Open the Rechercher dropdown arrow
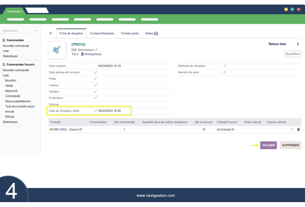The height and width of the screenshot is (207, 305). [36, 31]
